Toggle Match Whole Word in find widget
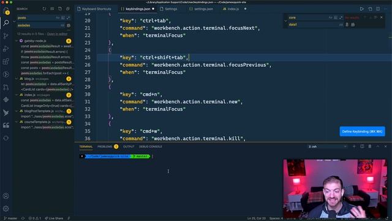The width and height of the screenshot is (392, 221). (x=336, y=18)
